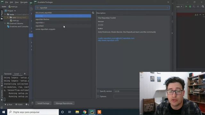Click the Install Package button
This screenshot has width=205, height=115.
click(x=43, y=103)
